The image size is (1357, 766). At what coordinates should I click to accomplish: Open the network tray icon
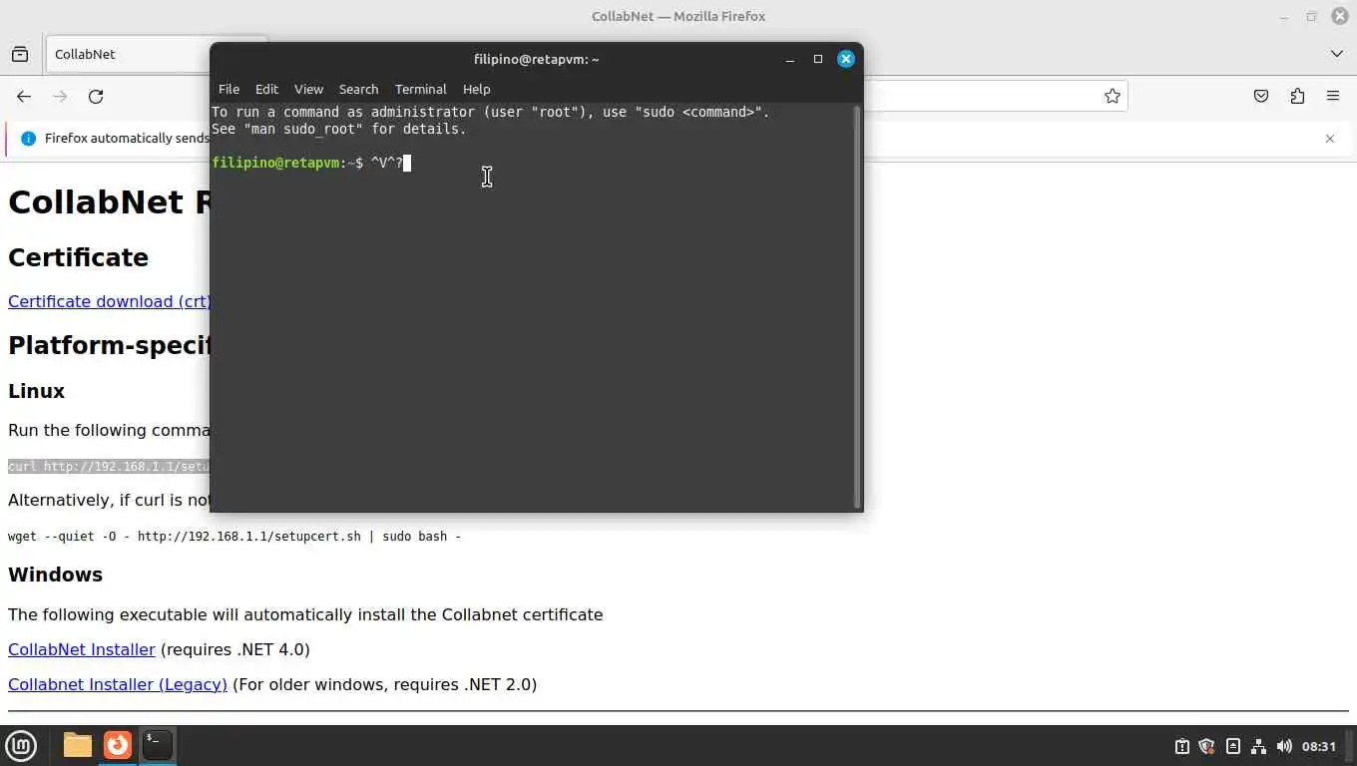pyautogui.click(x=1258, y=746)
